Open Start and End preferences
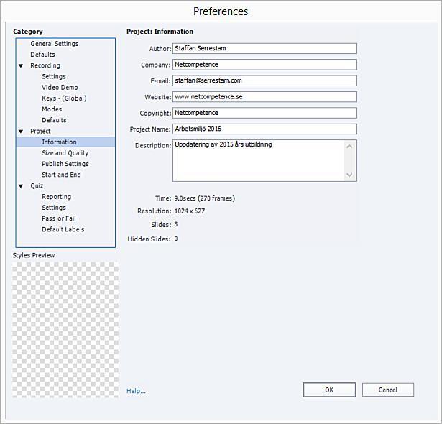Image resolution: width=442 pixels, height=424 pixels. point(61,175)
